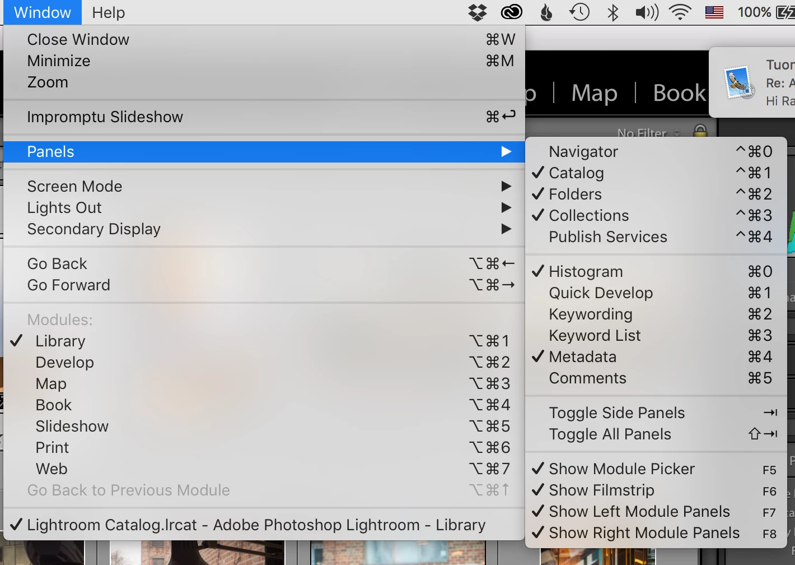Uncheck Show Left Module Panels
The height and width of the screenshot is (565, 795).
coord(656,511)
